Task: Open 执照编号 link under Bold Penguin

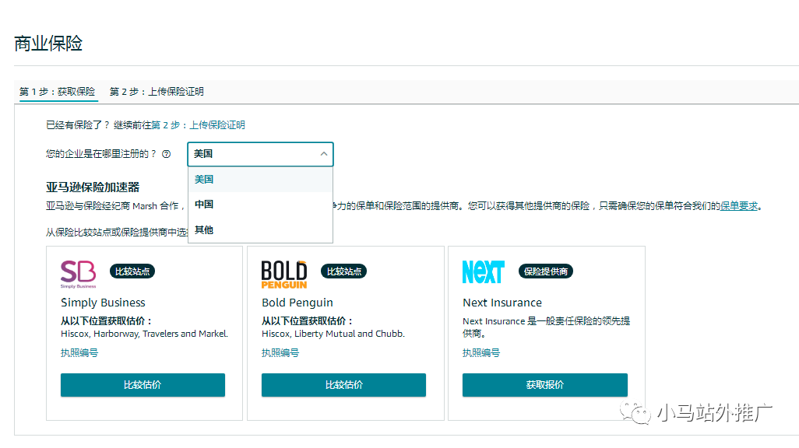Action: pyautogui.click(x=280, y=352)
